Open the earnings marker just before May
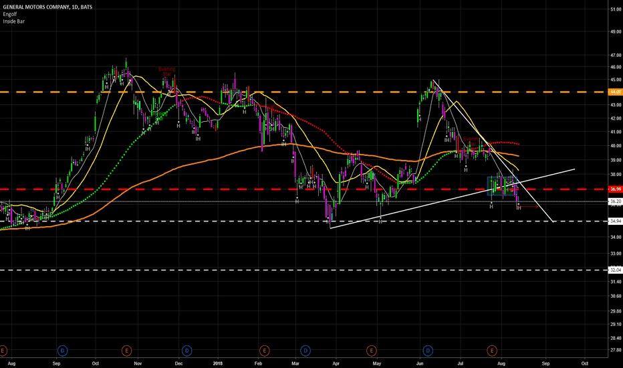Screen dimensions: 623x368 coord(371,351)
